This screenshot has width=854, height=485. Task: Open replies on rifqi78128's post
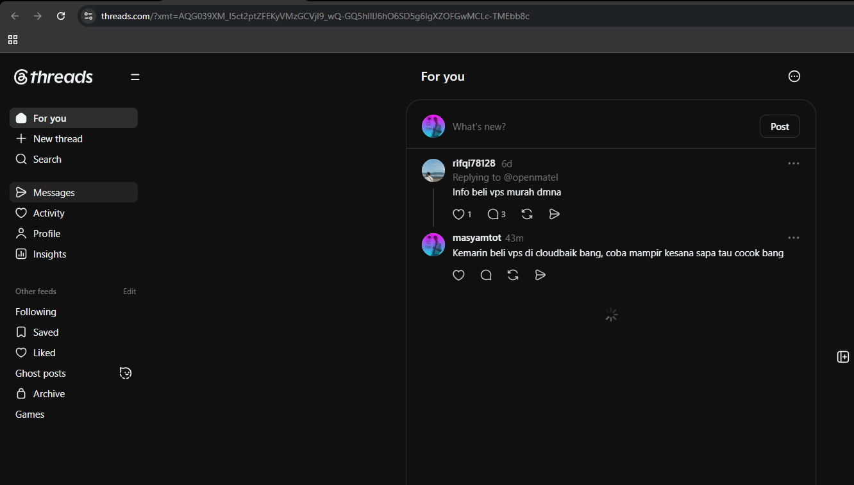(x=492, y=214)
